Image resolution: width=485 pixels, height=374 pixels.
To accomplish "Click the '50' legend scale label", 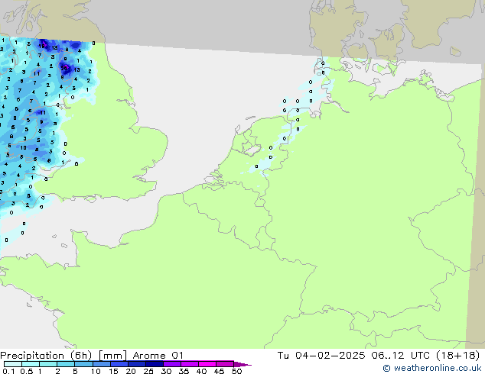I will (x=236, y=371).
